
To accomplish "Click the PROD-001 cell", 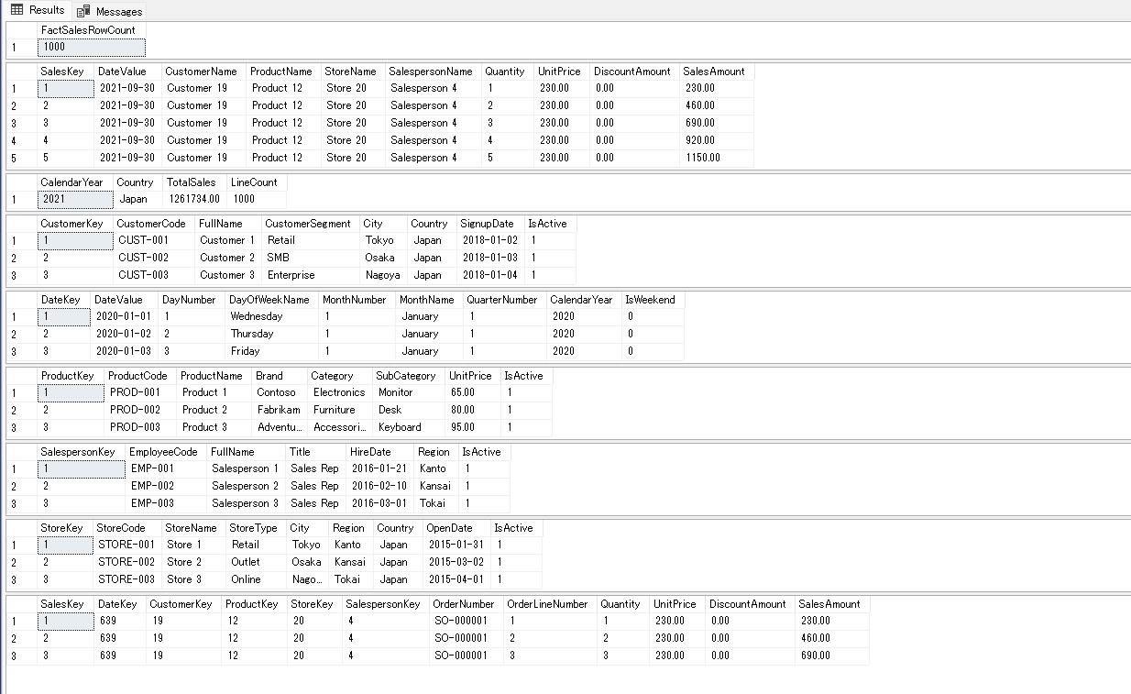I will (139, 392).
